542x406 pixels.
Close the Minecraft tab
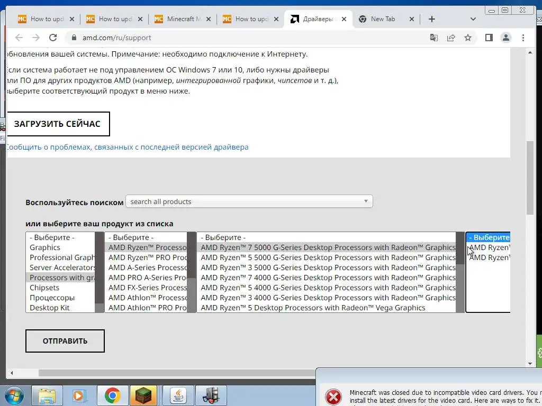209,19
